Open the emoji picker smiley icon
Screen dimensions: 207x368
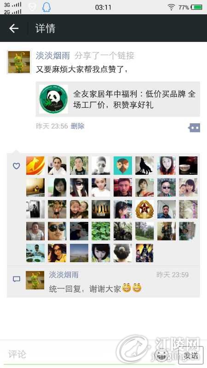tap(162, 355)
